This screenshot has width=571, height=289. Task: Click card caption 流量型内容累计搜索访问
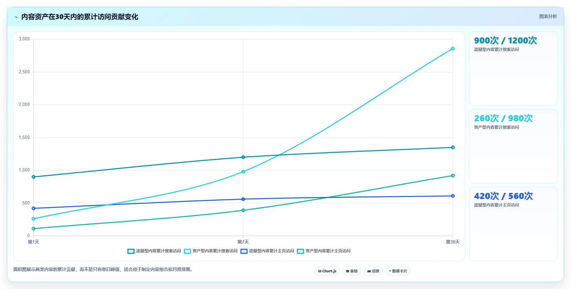(496, 50)
